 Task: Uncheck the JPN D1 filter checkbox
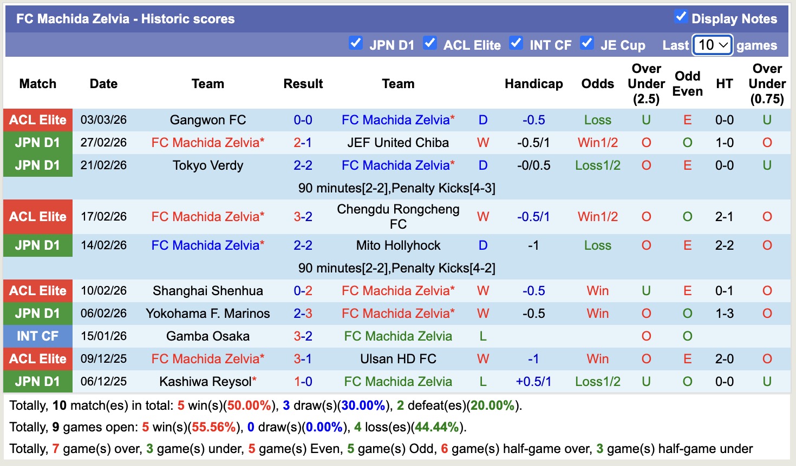(356, 44)
